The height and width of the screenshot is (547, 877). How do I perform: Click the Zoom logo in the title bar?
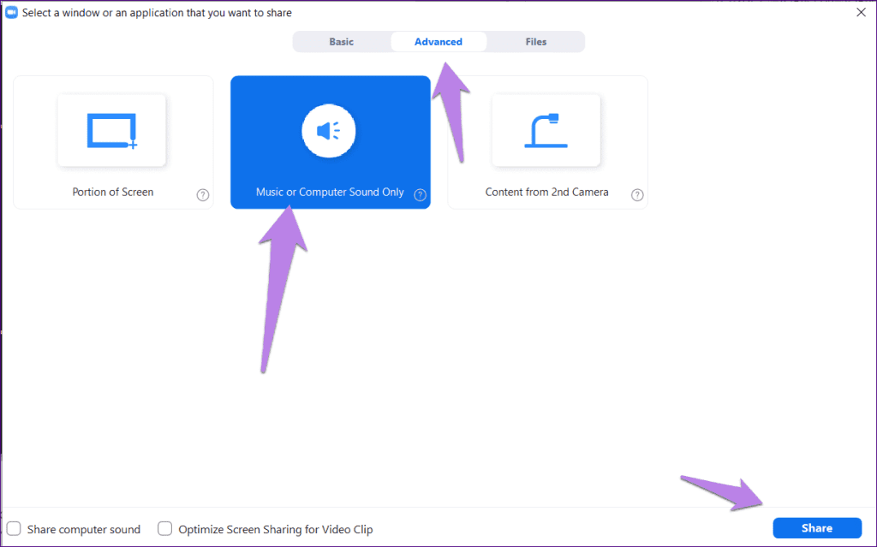tap(10, 12)
